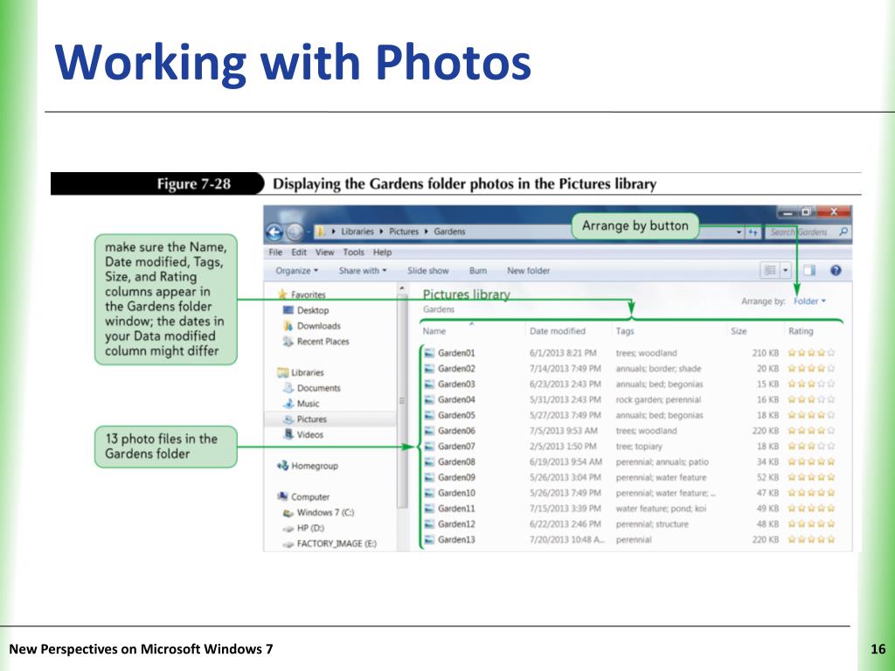Viewport: 895px width, 671px height.
Task: Click the New folder button
Action: (529, 271)
